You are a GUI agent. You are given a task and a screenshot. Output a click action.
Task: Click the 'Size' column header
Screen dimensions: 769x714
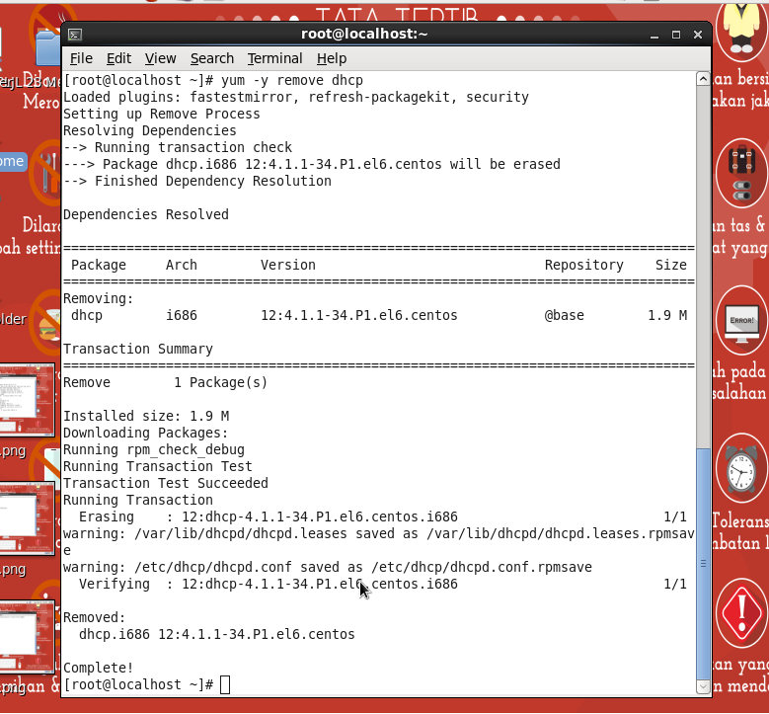pyautogui.click(x=671, y=265)
